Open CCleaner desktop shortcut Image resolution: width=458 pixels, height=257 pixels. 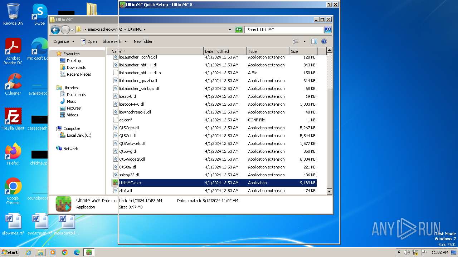tap(13, 84)
